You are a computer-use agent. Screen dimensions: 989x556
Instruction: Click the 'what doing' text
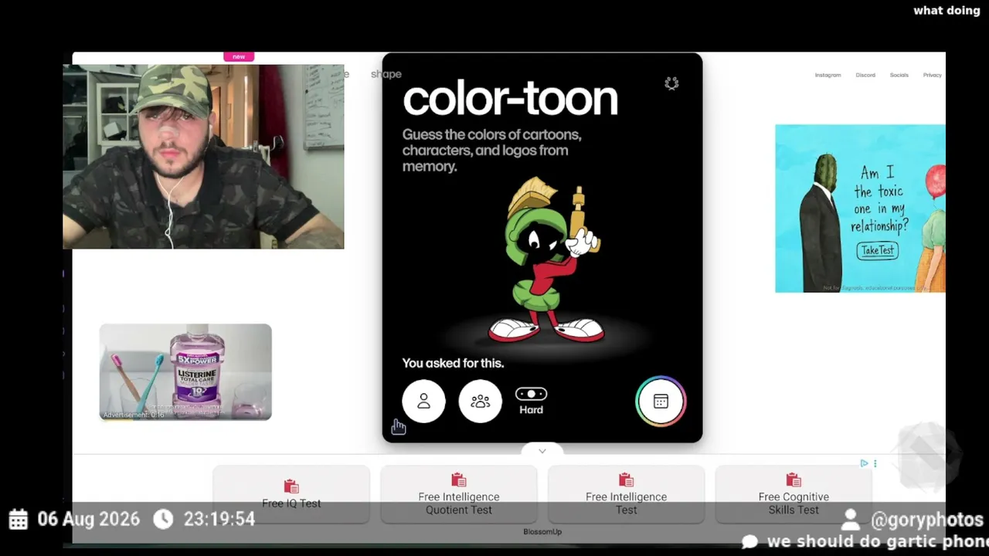point(947,11)
